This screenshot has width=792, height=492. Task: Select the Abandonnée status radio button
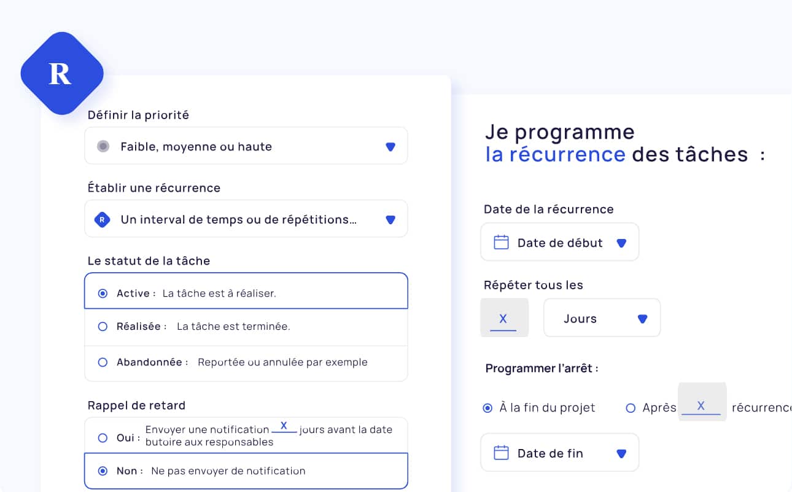(x=103, y=362)
